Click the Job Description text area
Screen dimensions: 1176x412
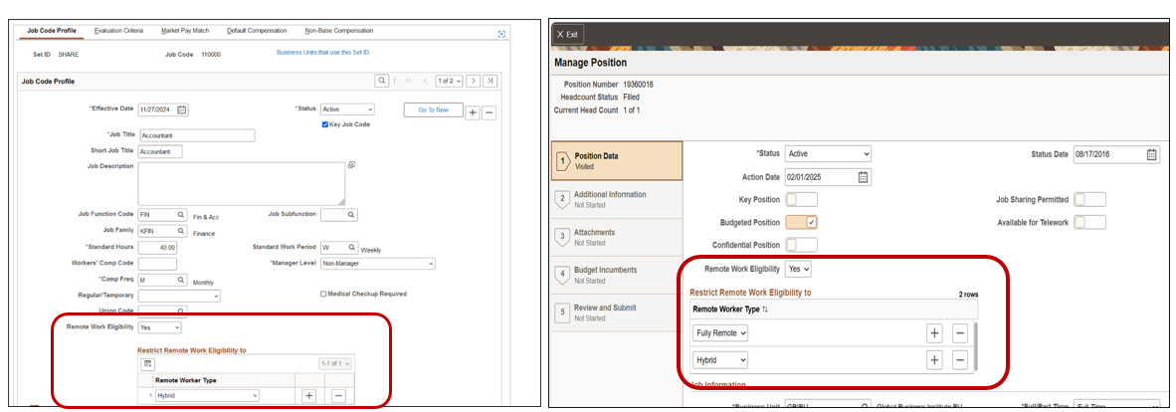[242, 183]
